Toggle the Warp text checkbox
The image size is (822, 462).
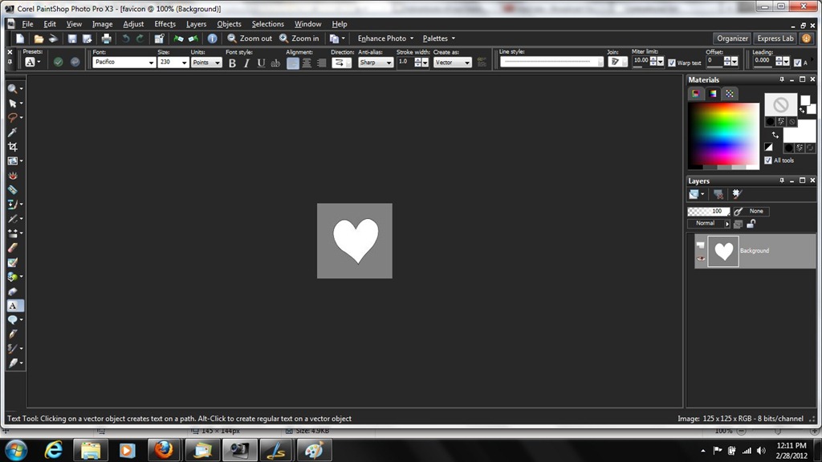coord(672,63)
